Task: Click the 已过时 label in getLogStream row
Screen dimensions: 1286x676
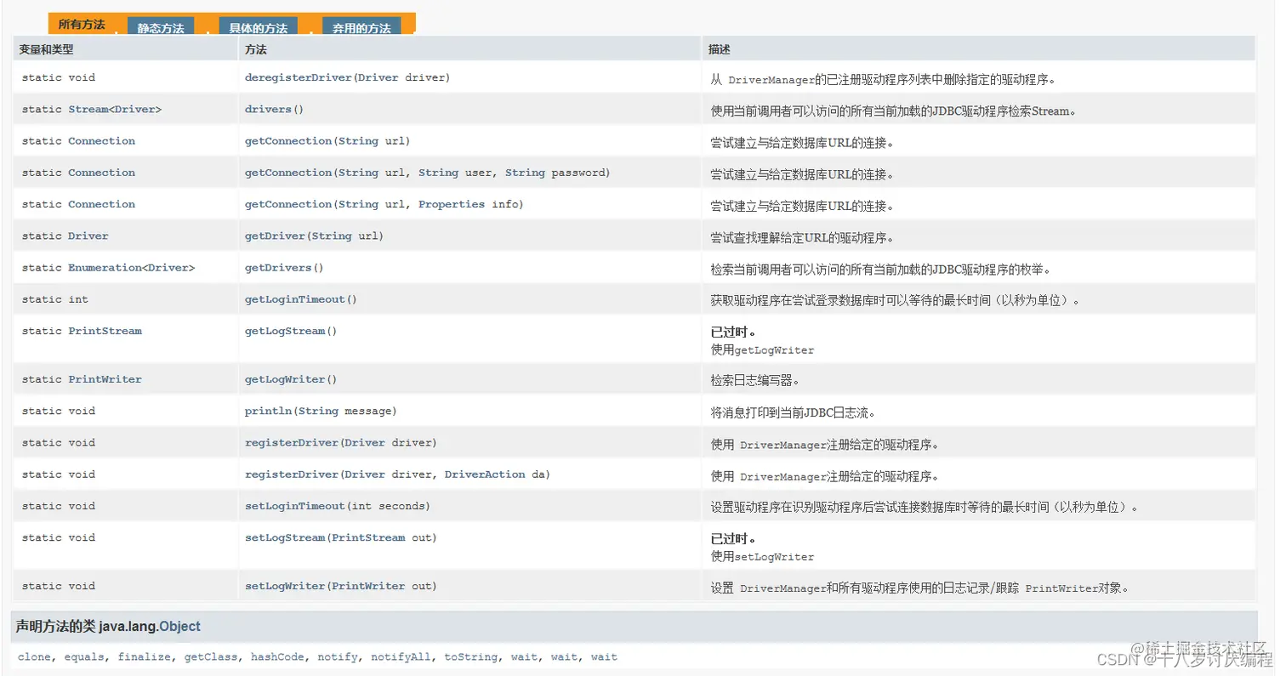Action: pos(733,332)
